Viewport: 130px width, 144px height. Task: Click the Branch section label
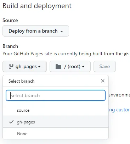[x=10, y=46]
